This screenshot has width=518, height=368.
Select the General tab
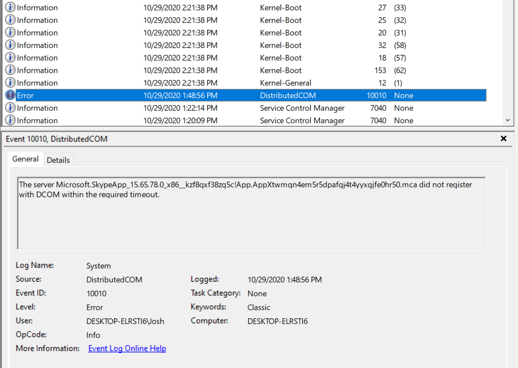(26, 159)
